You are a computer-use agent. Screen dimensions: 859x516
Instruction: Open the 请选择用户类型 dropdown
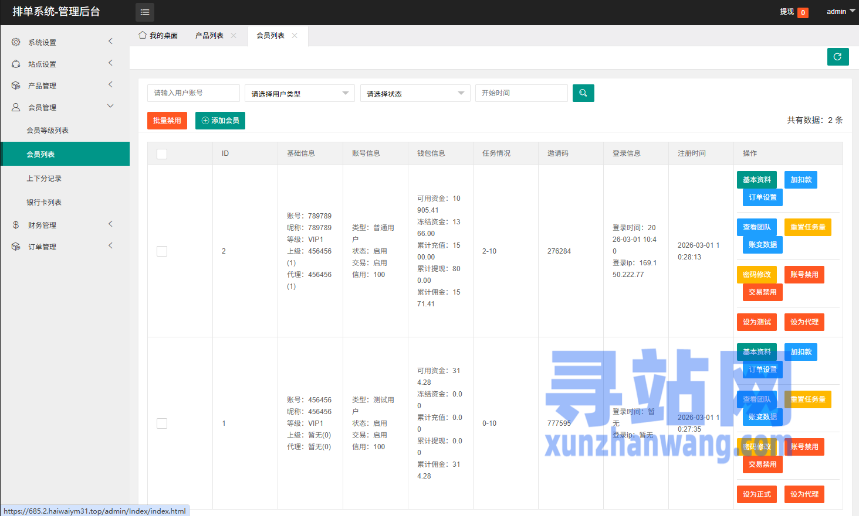click(x=299, y=93)
